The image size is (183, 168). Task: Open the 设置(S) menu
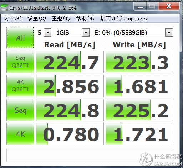tap(37, 19)
